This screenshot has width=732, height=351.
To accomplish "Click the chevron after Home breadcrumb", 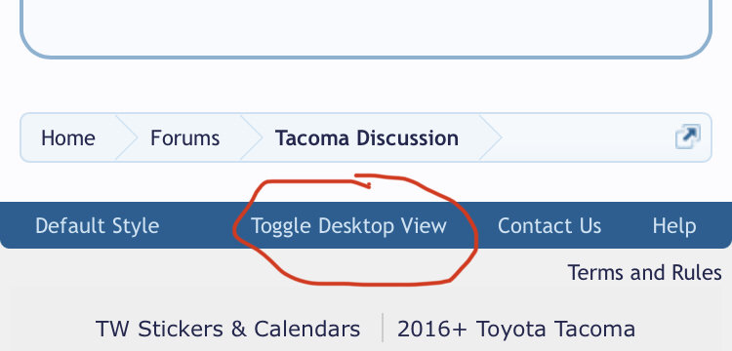I will [x=127, y=137].
